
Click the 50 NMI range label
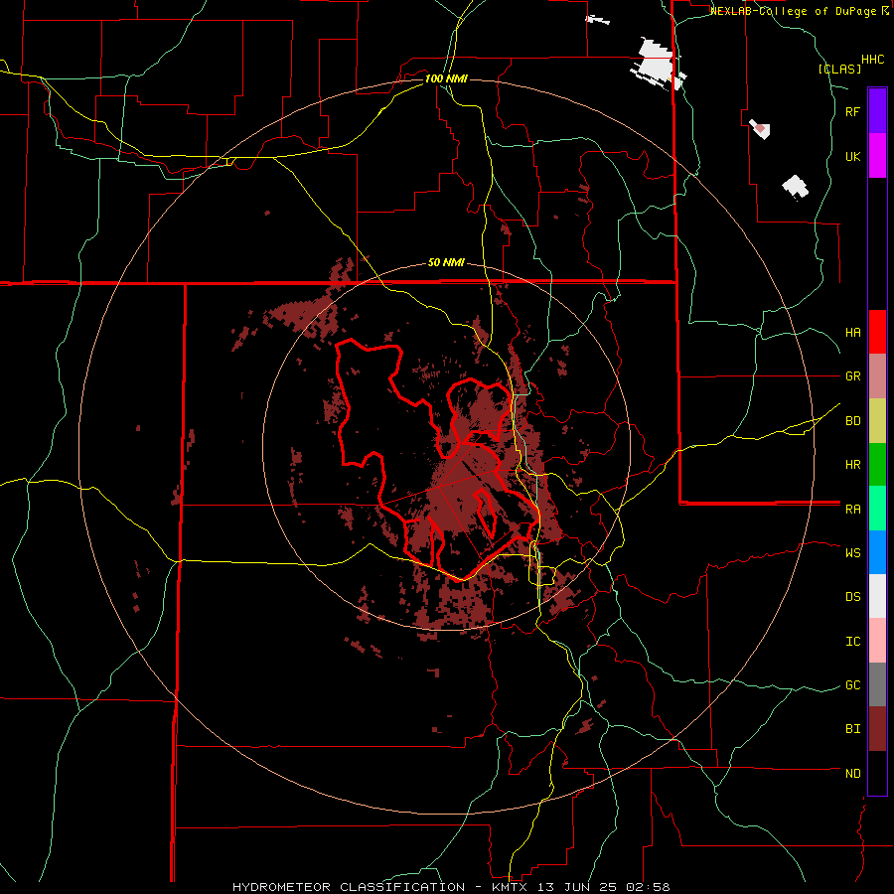point(446,263)
